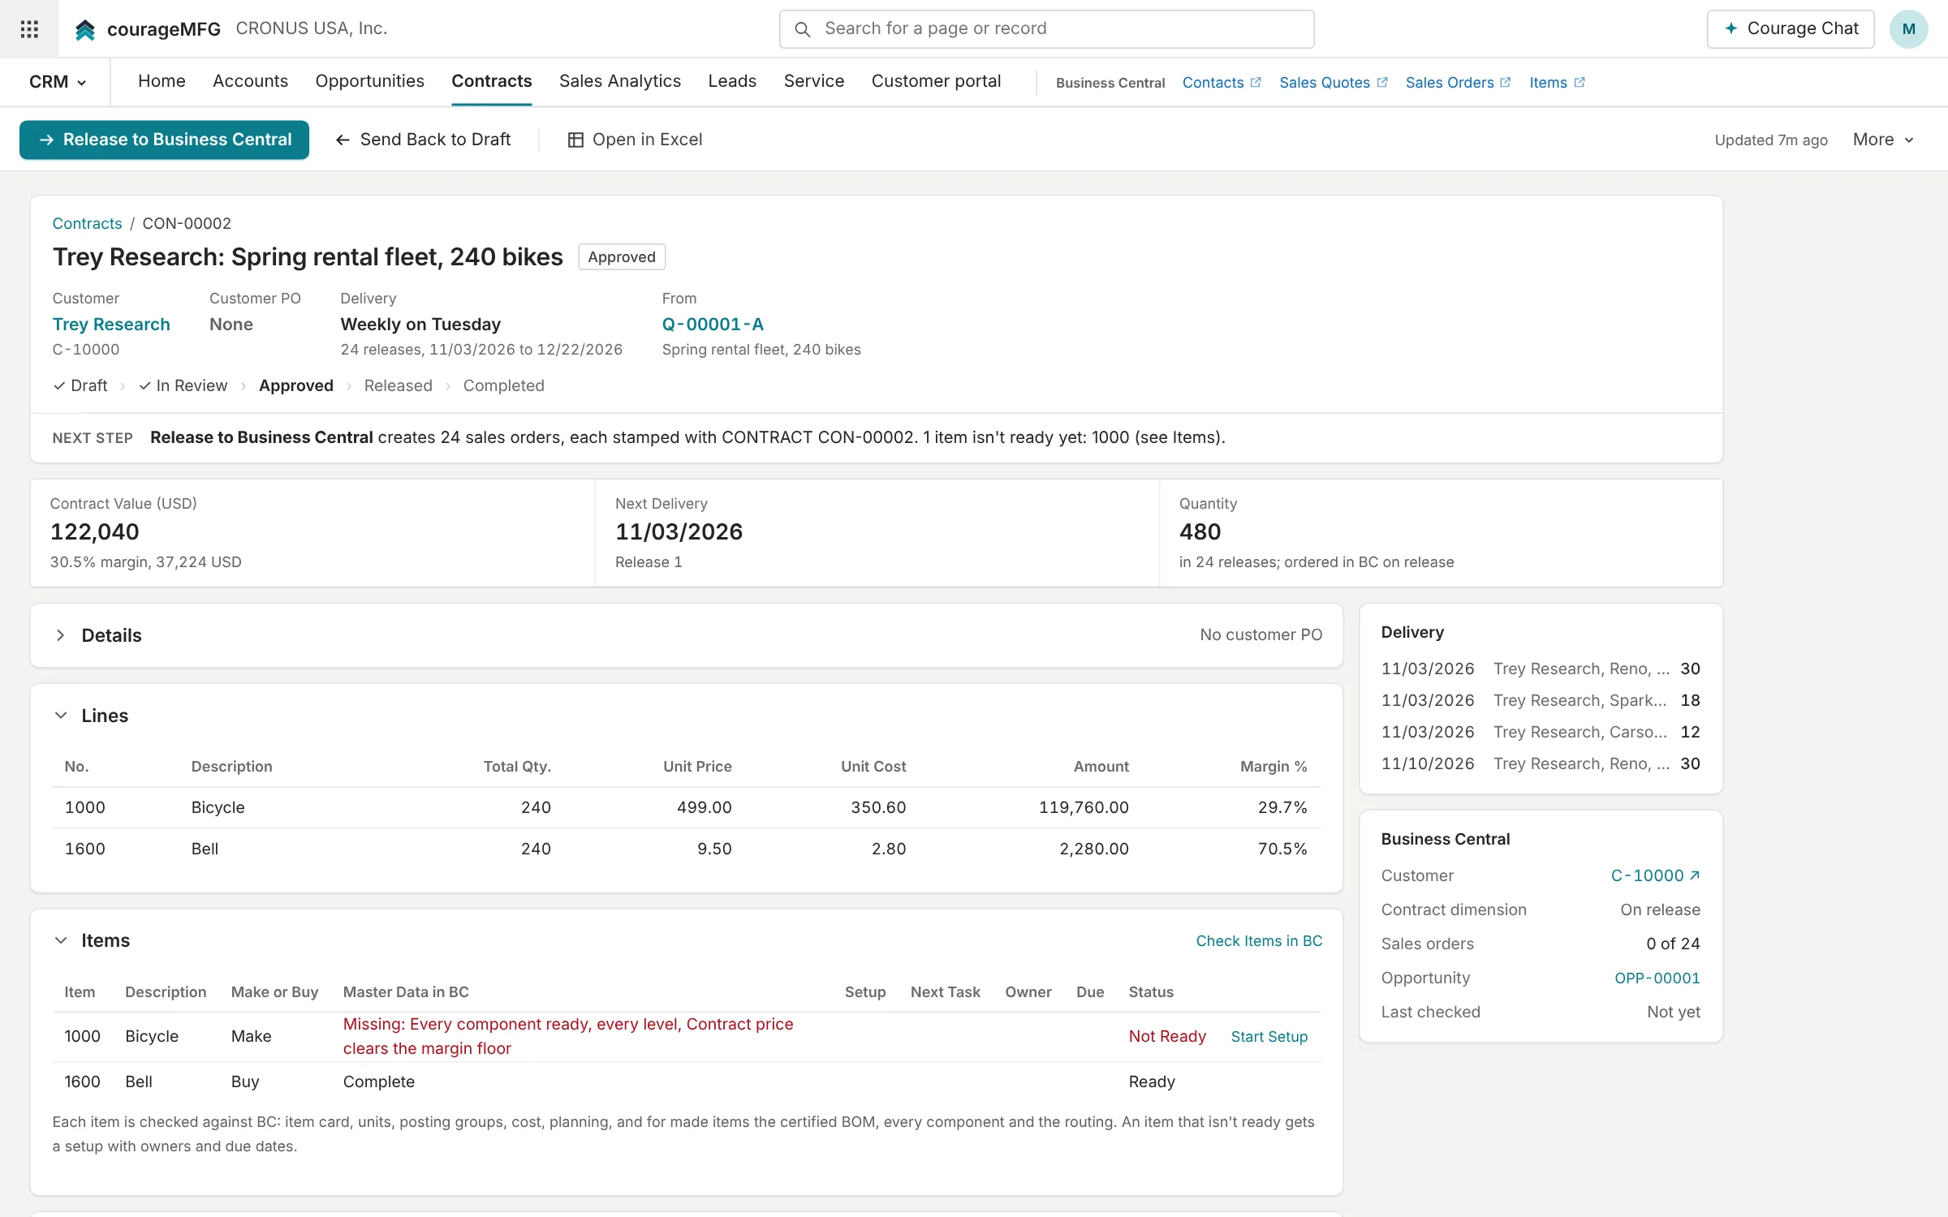Open Courage Chat
This screenshot has width=1948, height=1217.
click(x=1791, y=29)
